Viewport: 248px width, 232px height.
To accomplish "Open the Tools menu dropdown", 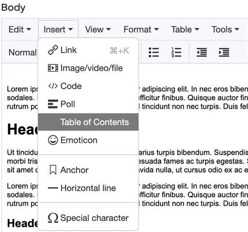I will 225,29.
